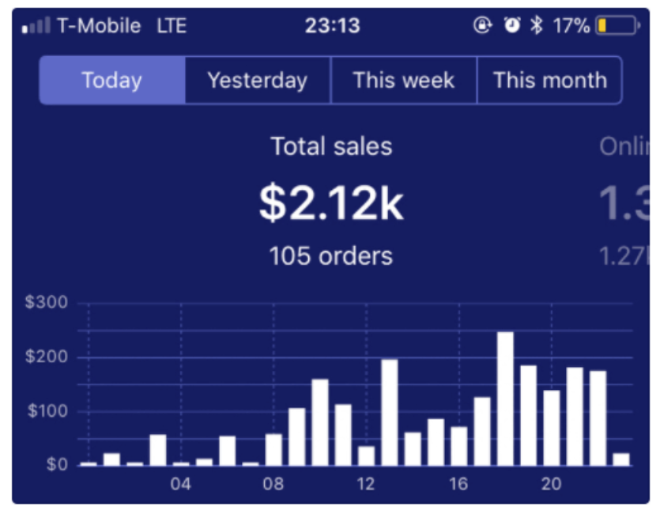Tap the $2.12k total sales figure
Screen dimensions: 660x514
pyautogui.click(x=331, y=204)
